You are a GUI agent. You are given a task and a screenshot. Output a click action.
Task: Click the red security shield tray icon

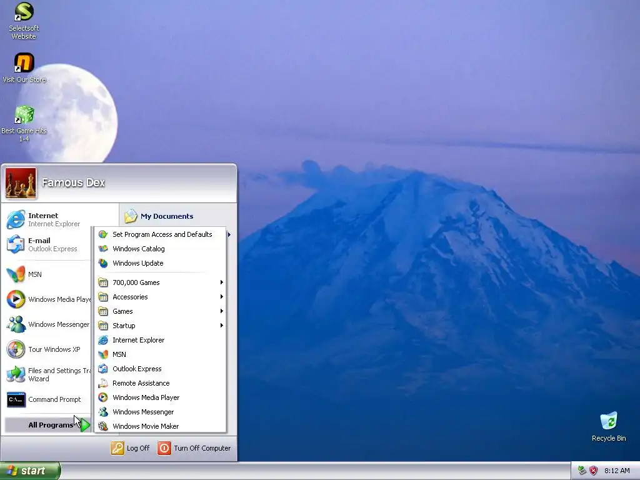click(594, 471)
